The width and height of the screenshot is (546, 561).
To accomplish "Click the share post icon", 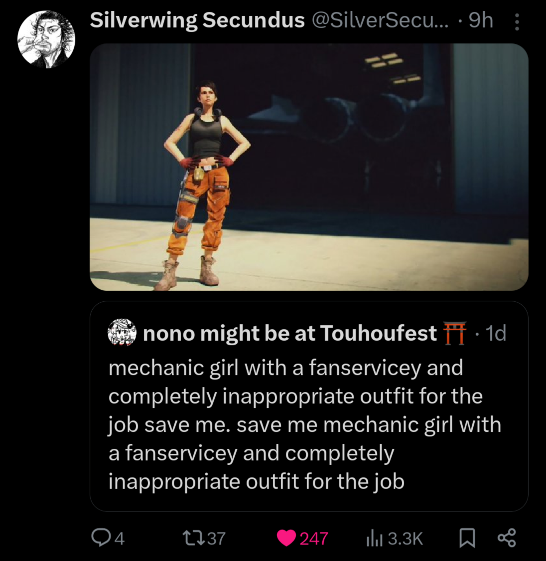I will tap(507, 538).
